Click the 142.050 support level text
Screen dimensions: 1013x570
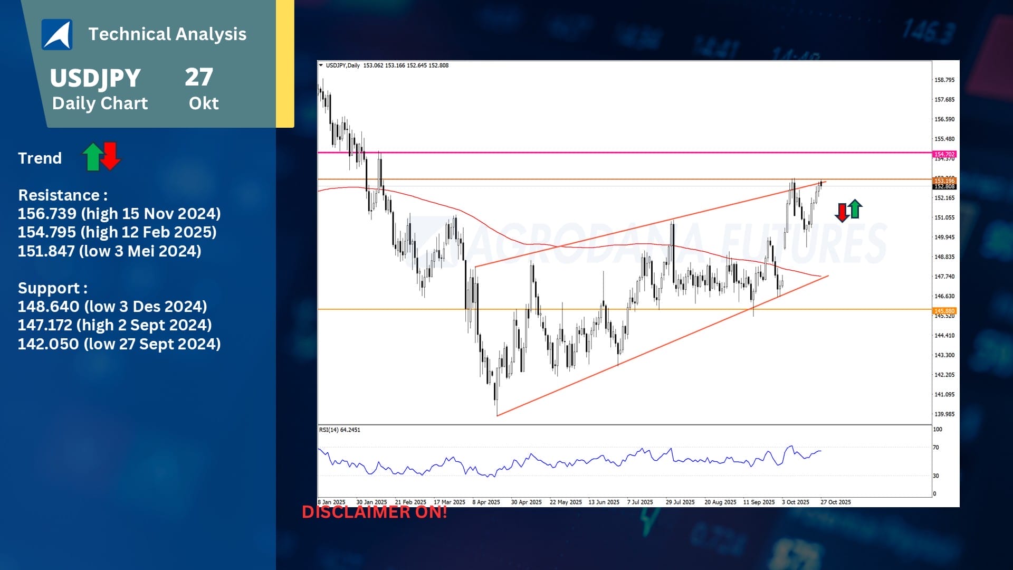point(119,344)
